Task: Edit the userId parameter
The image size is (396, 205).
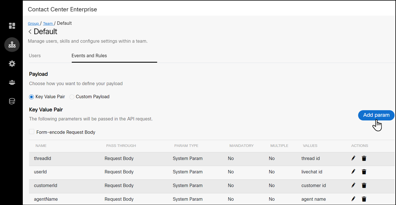Action: pyautogui.click(x=353, y=171)
